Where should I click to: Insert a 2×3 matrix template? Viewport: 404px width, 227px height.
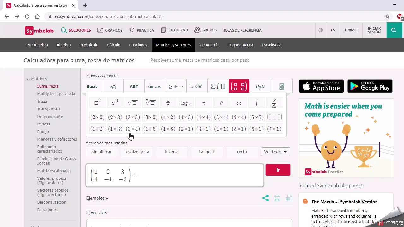(115, 117)
